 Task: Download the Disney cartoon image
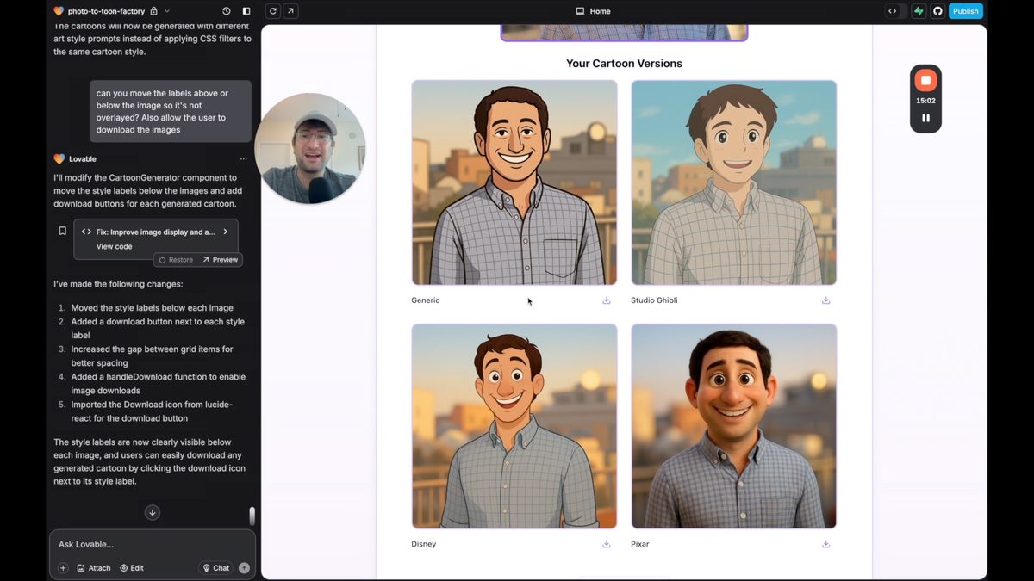tap(607, 544)
